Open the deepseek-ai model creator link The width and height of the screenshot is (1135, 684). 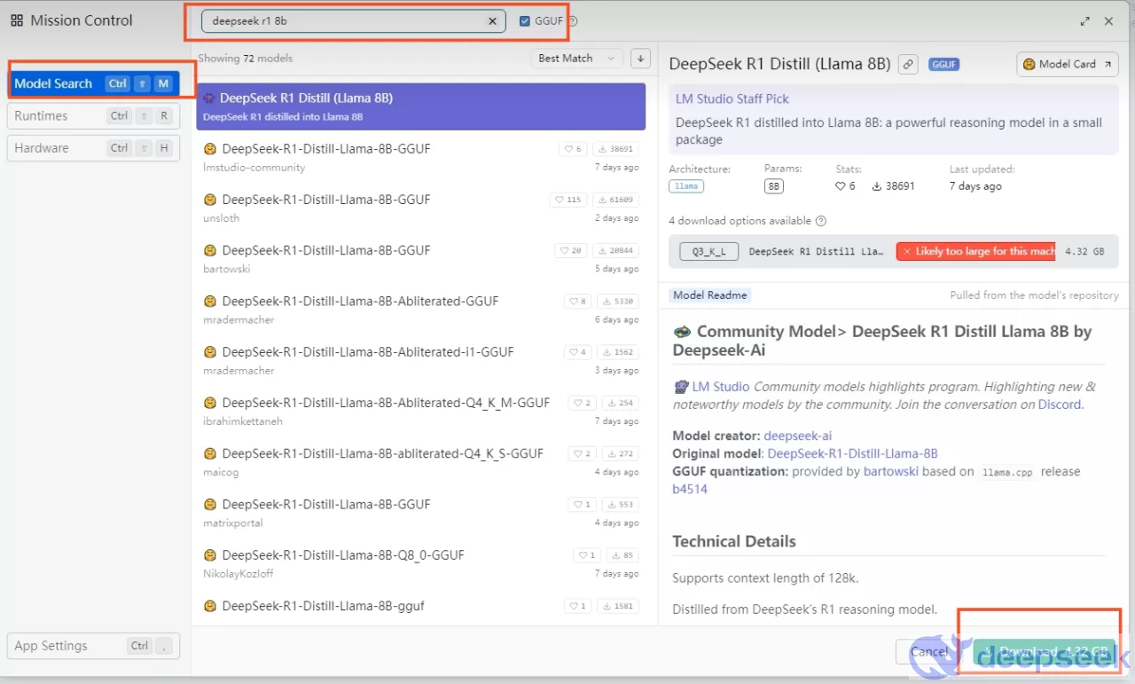click(x=798, y=436)
